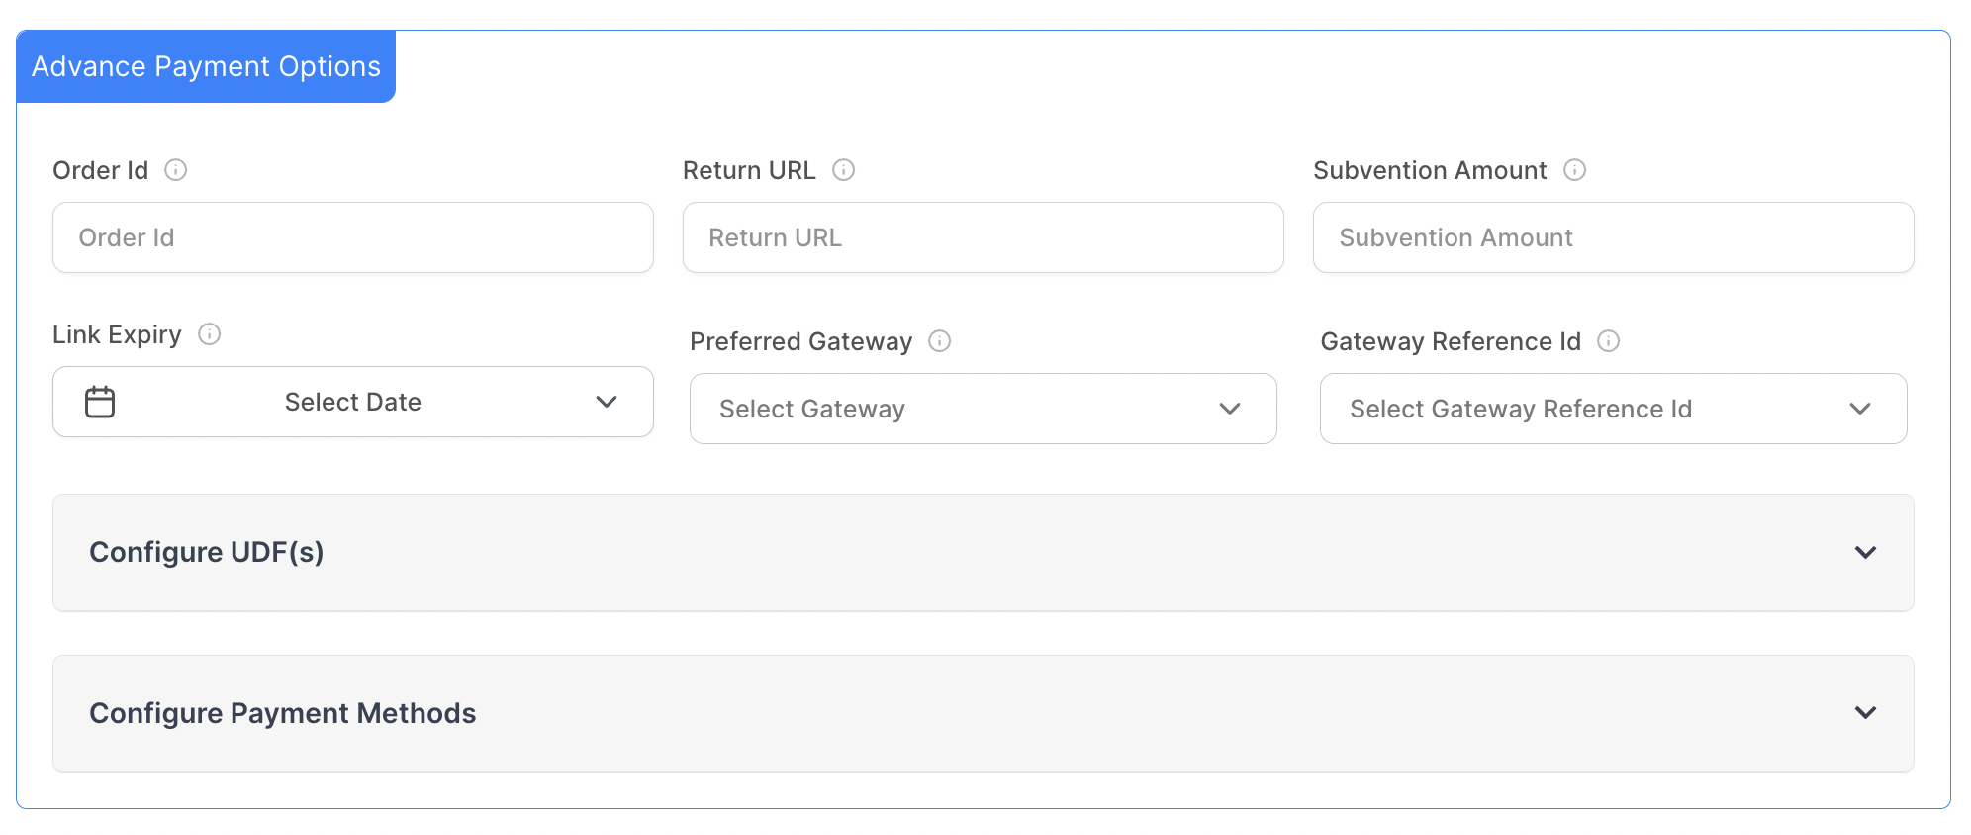Click the Configure Payment Methods chevron arrow
Viewport: 1971px width, 835px height.
tap(1865, 713)
